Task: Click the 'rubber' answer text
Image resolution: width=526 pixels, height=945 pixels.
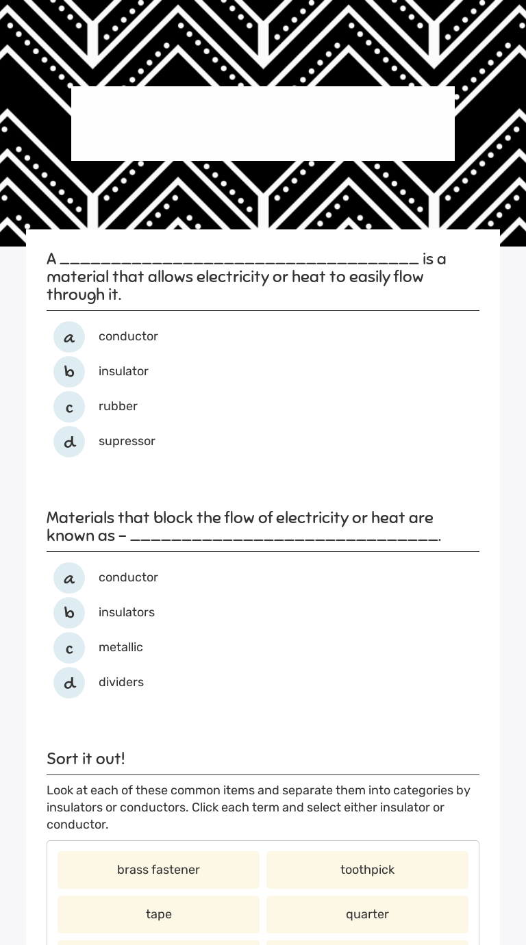Action: [x=118, y=406]
